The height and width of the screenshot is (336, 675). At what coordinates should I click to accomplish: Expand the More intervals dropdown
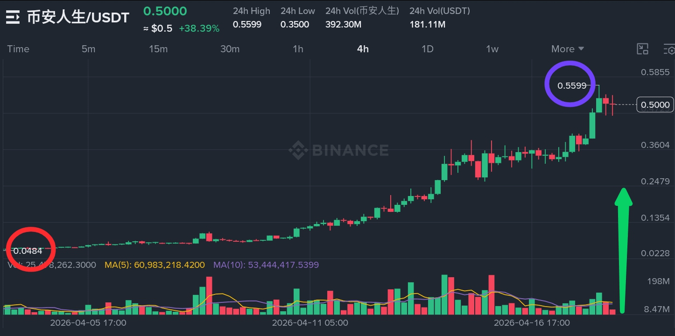pyautogui.click(x=568, y=49)
